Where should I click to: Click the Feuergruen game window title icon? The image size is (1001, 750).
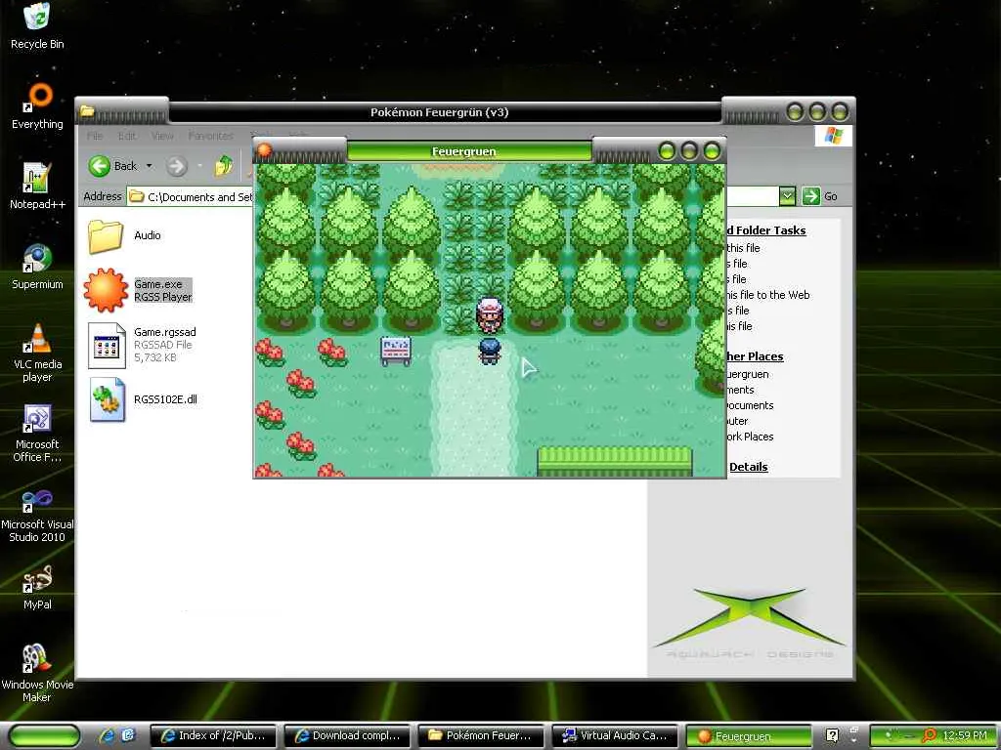coord(264,151)
